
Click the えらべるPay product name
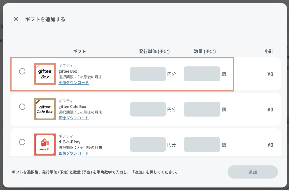69,142
